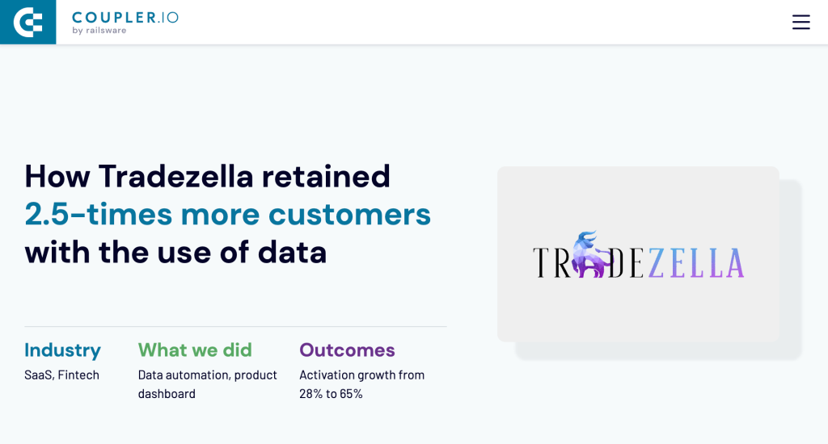
Task: Select the teal "2.5-times more customers" text
Action: coord(227,214)
